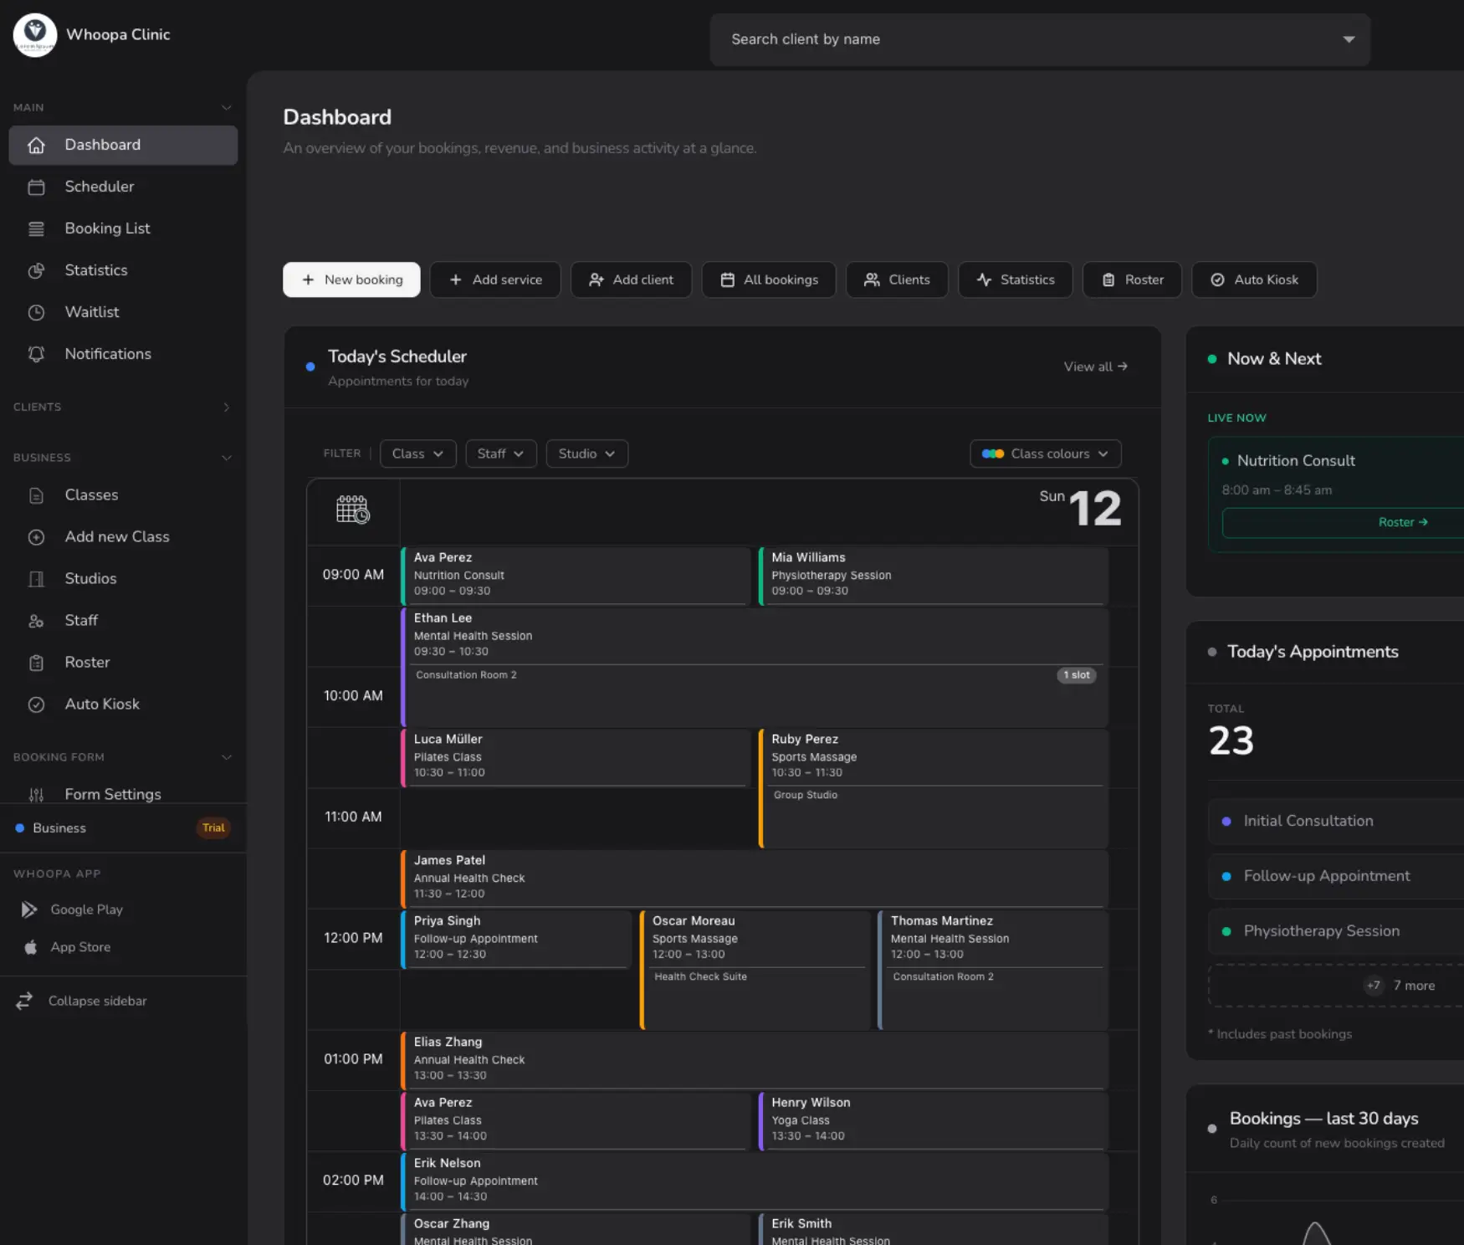
Task: Open the Class colours dropdown
Action: 1046,453
